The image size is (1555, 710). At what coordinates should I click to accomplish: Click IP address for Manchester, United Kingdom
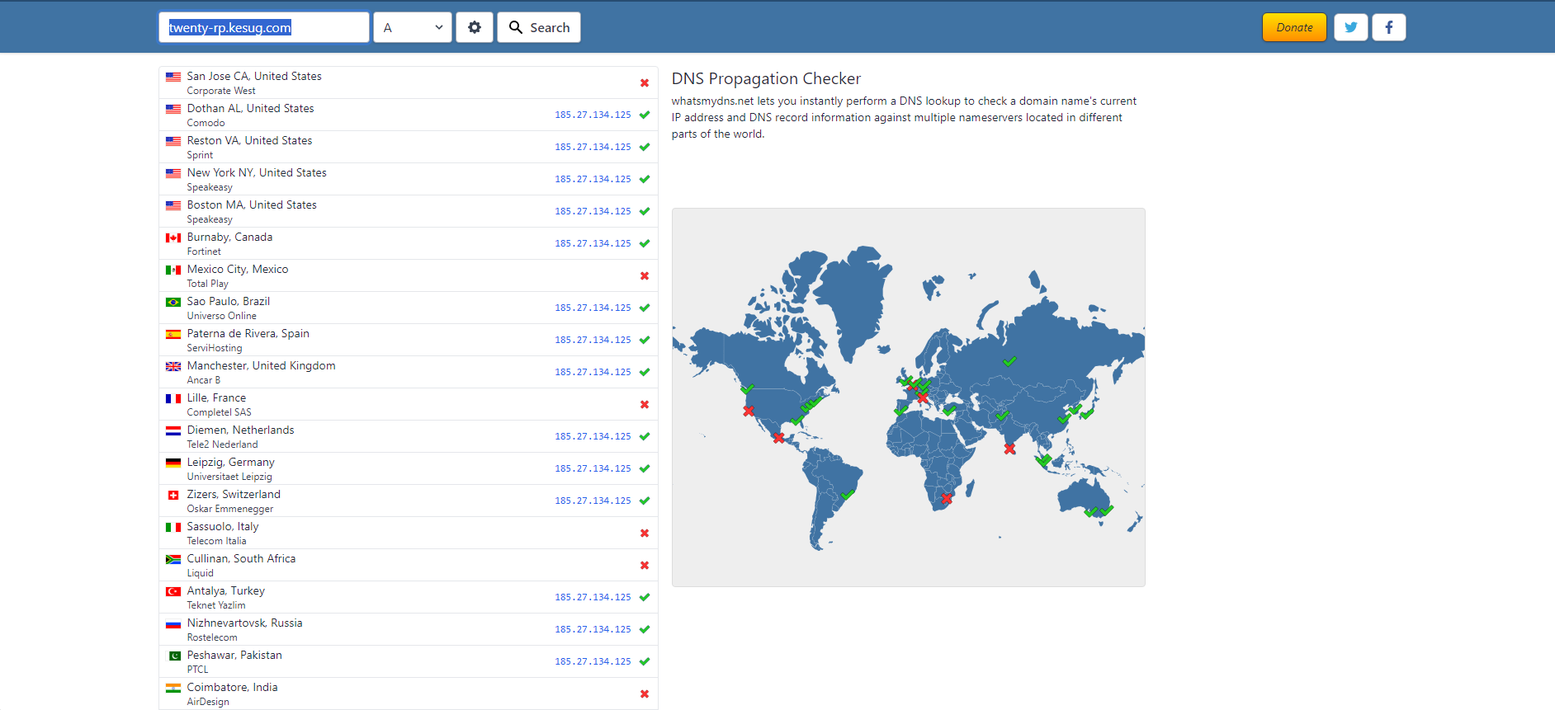tap(593, 372)
